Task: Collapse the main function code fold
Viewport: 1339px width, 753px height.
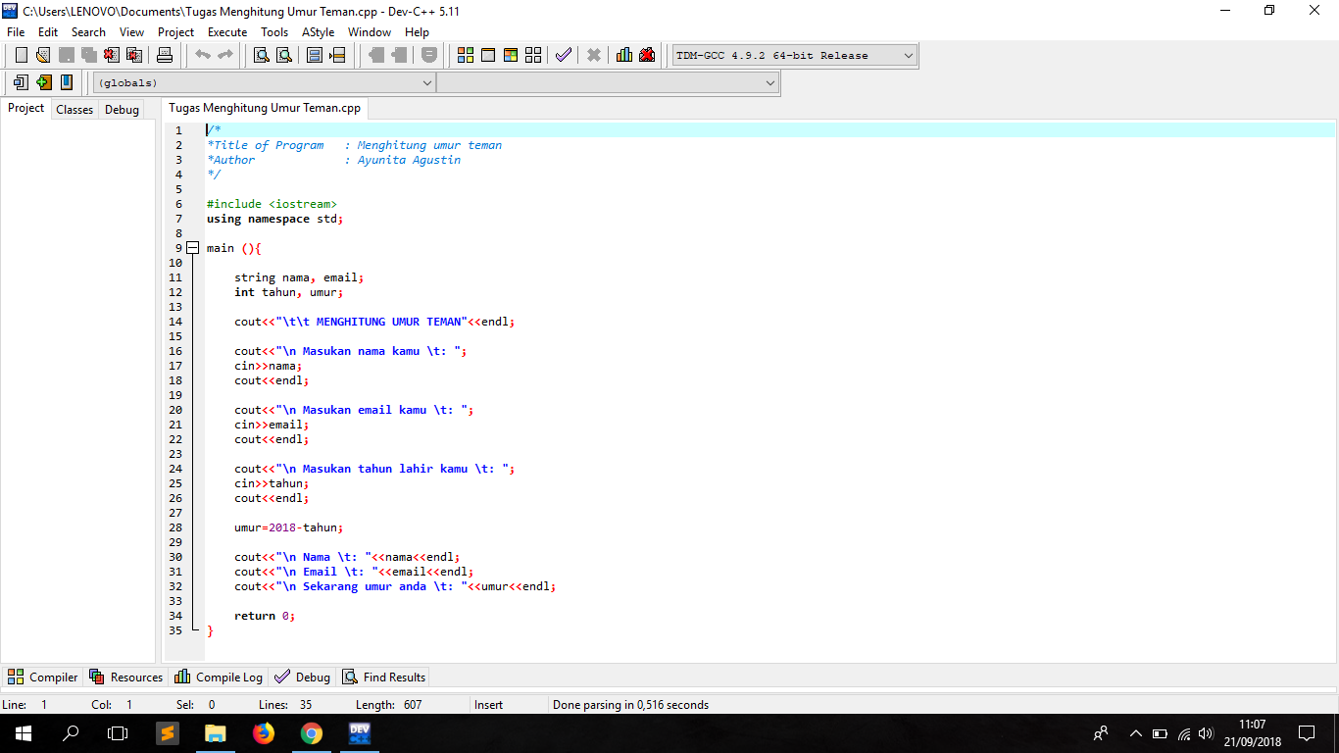Action: point(192,247)
